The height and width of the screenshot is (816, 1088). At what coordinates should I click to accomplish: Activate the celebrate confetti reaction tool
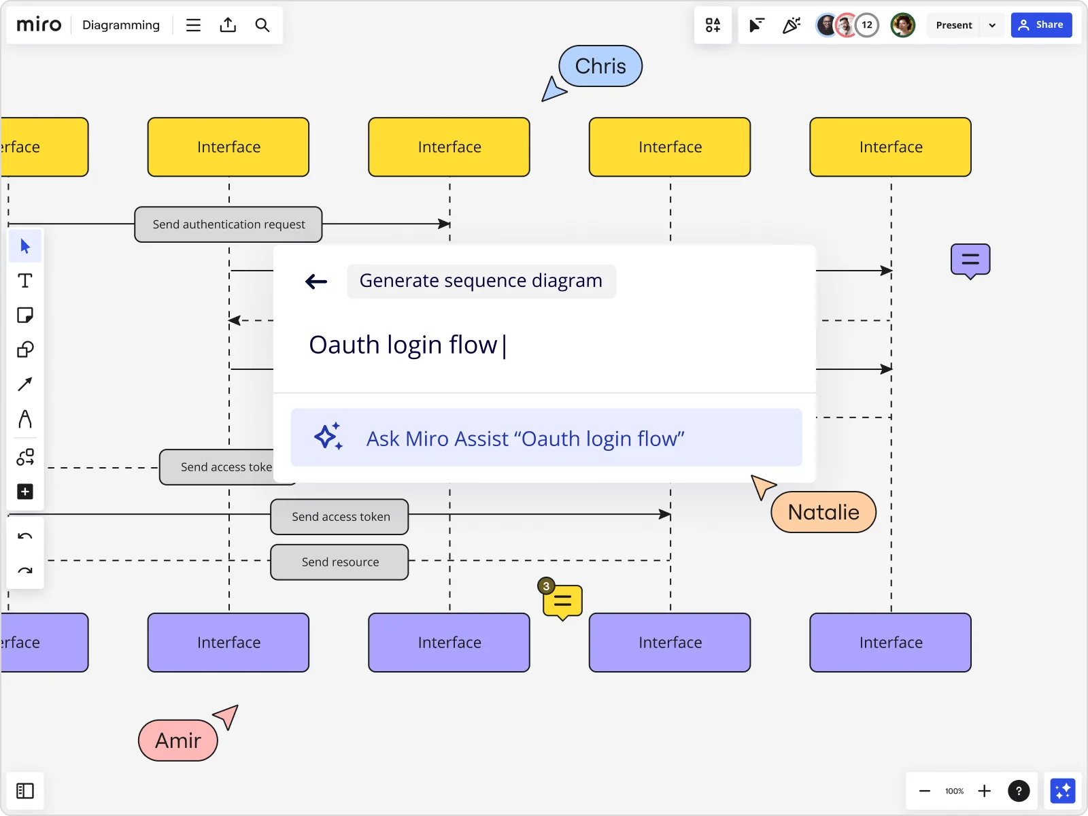point(791,25)
